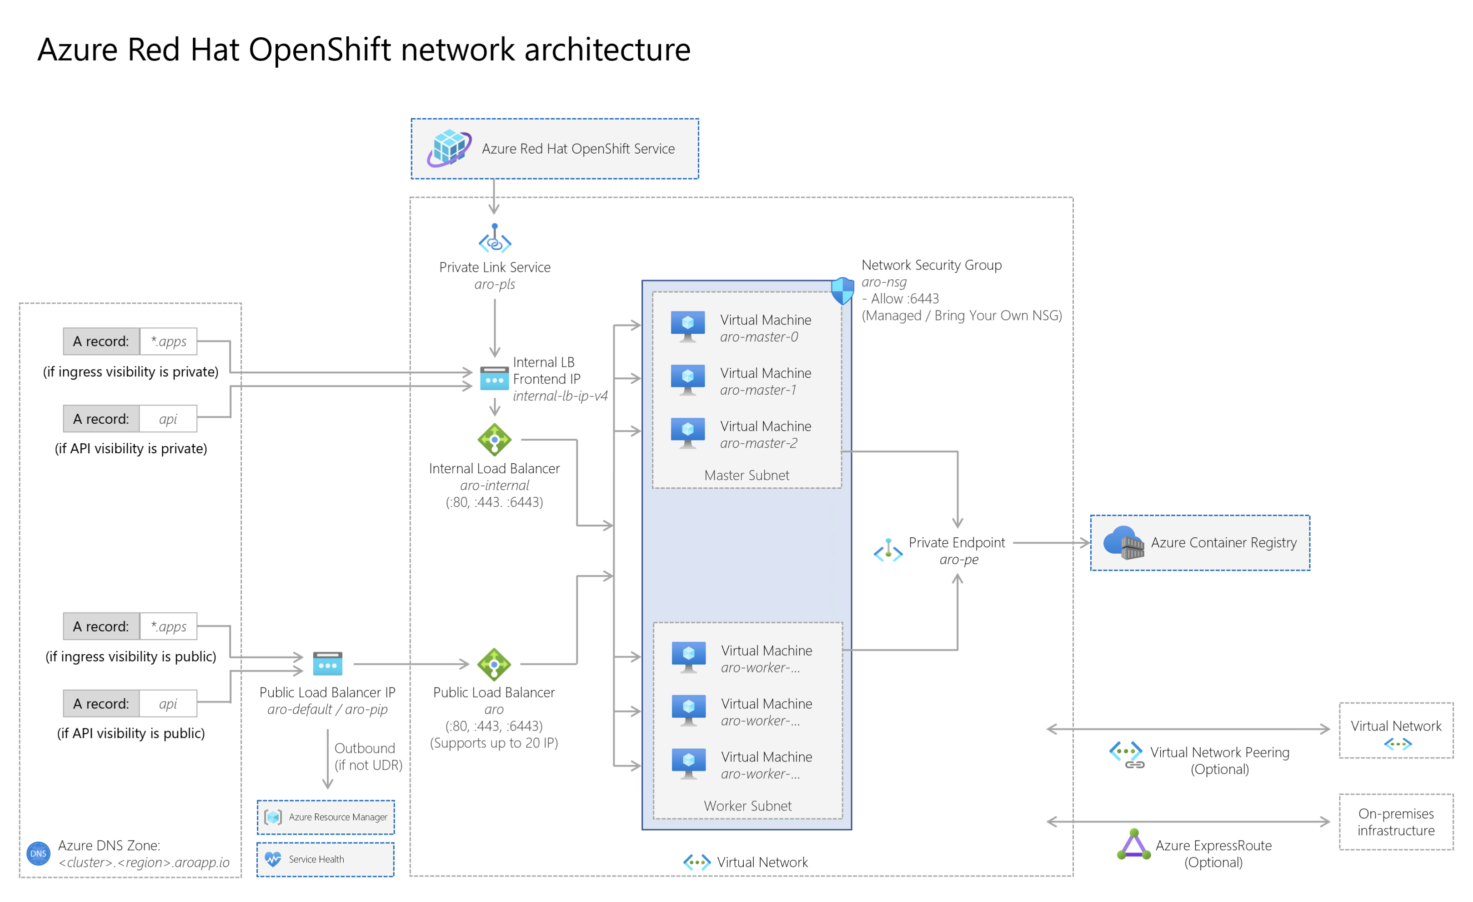Click the diagram title heading
The height and width of the screenshot is (902, 1473).
[364, 49]
